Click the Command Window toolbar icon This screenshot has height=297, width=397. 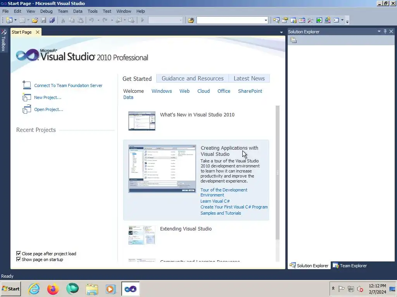(x=336, y=20)
